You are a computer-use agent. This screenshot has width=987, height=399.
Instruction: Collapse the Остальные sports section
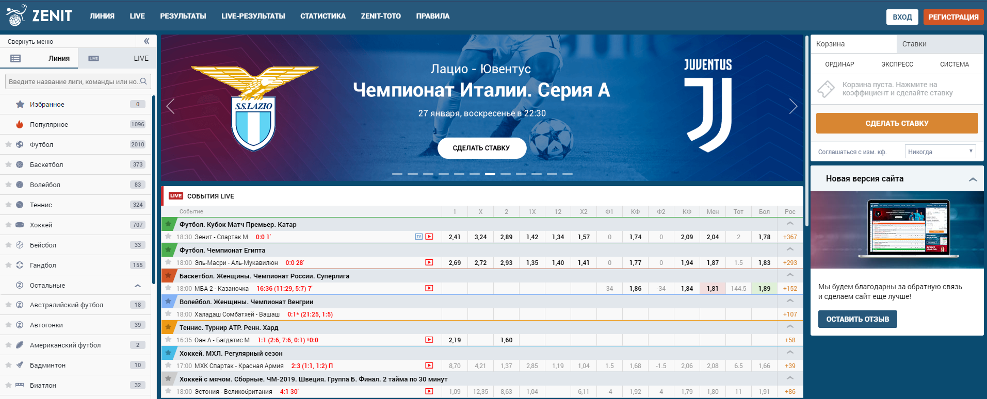[138, 286]
